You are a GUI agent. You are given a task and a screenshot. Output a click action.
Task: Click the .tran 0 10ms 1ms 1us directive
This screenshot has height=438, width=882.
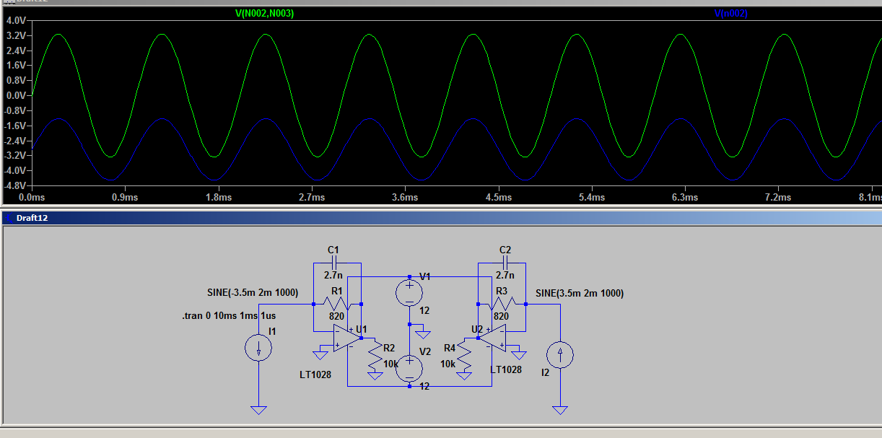pyautogui.click(x=228, y=315)
